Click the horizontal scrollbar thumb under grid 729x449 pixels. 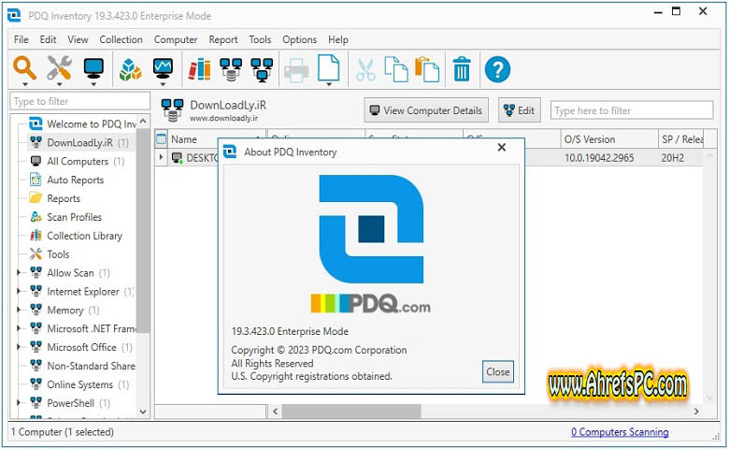click(351, 411)
